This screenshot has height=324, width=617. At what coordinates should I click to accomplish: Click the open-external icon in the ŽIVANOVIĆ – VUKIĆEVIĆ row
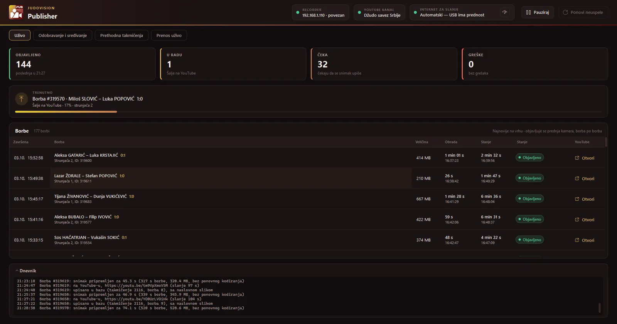577,199
